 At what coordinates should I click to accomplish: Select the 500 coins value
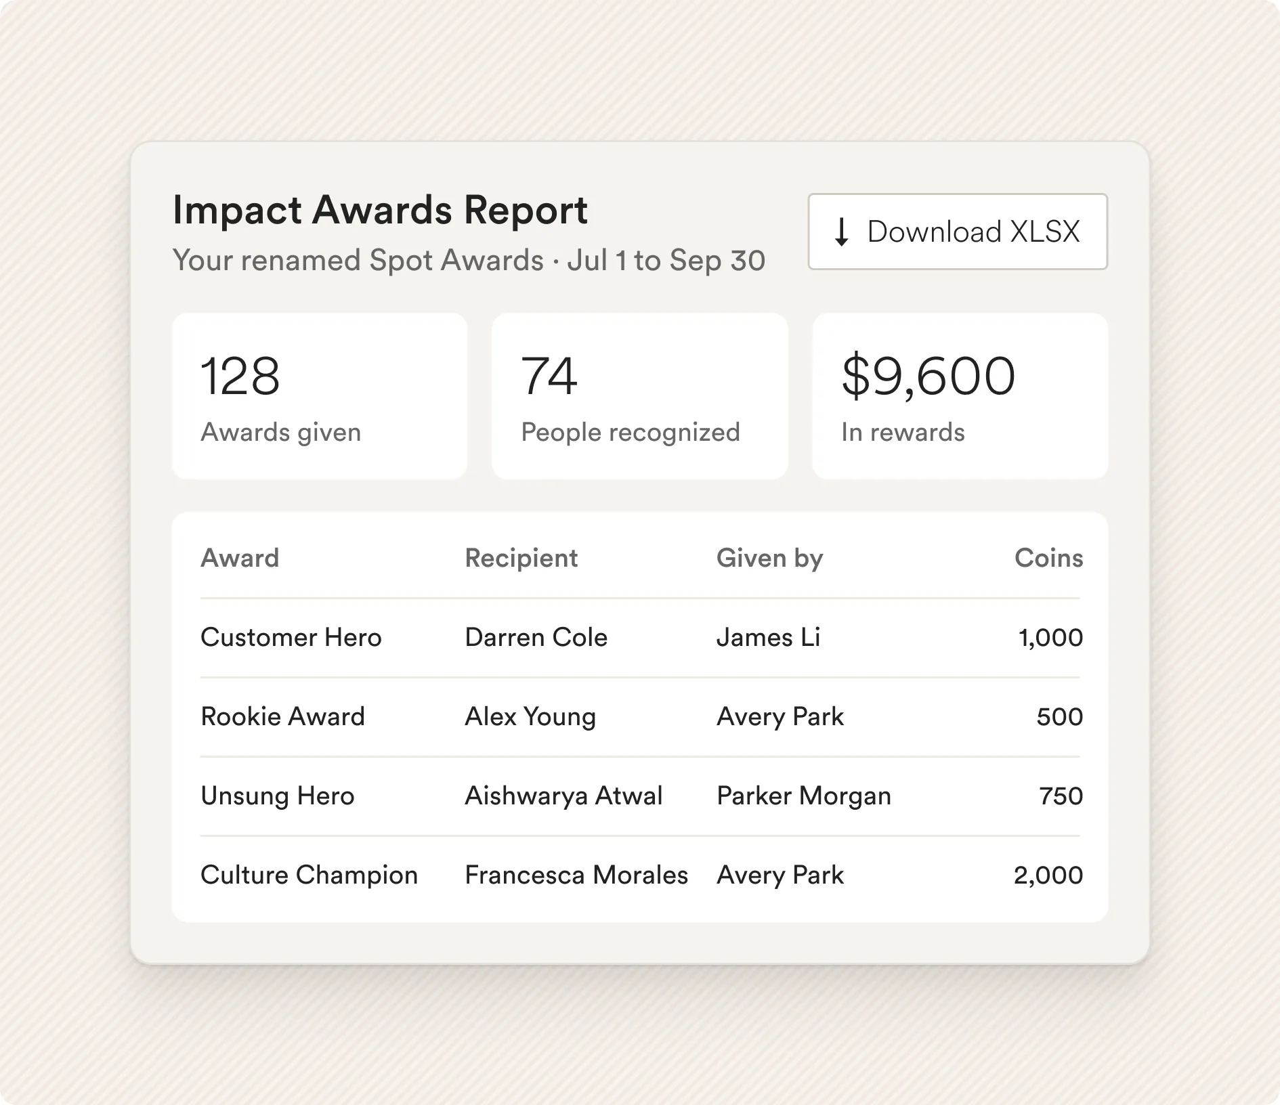pyautogui.click(x=1060, y=716)
